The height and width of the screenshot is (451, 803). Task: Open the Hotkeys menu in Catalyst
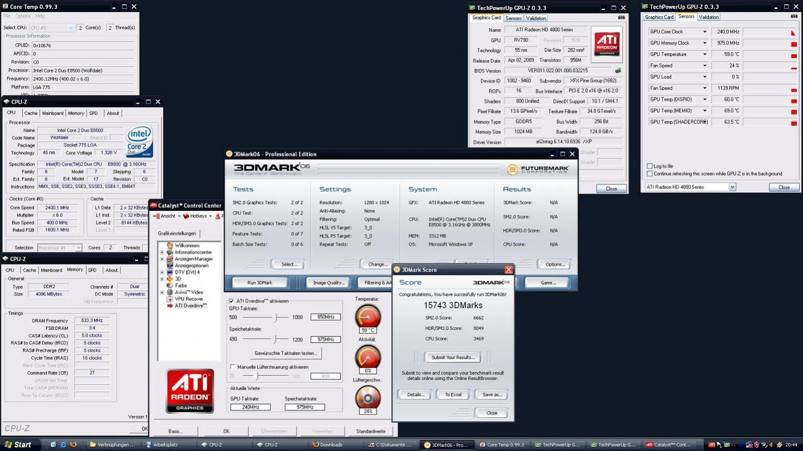coord(198,216)
